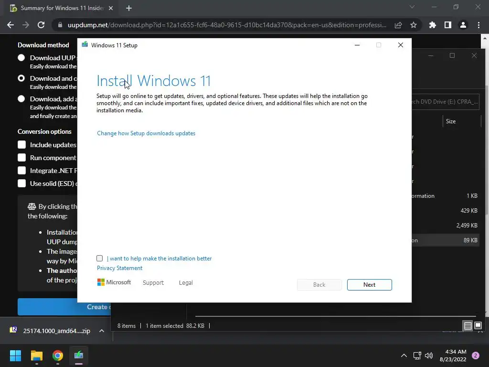489x367 pixels.
Task: Tick the Use solid (ESD) compression checkbox
Action: pos(21,183)
